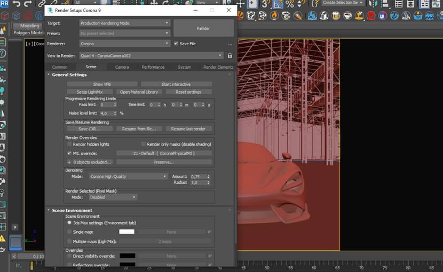Click the palette icon in left sidebar
The image size is (443, 272).
click(3, 181)
